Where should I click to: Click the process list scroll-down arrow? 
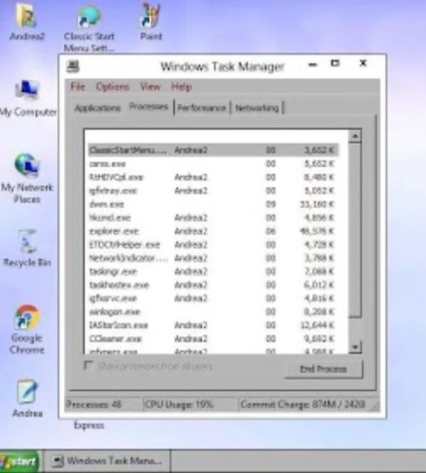click(x=354, y=347)
